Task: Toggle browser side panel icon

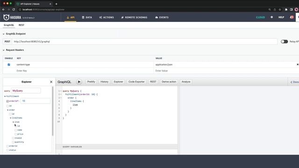Action: pos(291,9)
